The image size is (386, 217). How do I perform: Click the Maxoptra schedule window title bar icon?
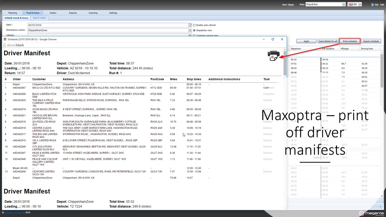click(x=5, y=39)
